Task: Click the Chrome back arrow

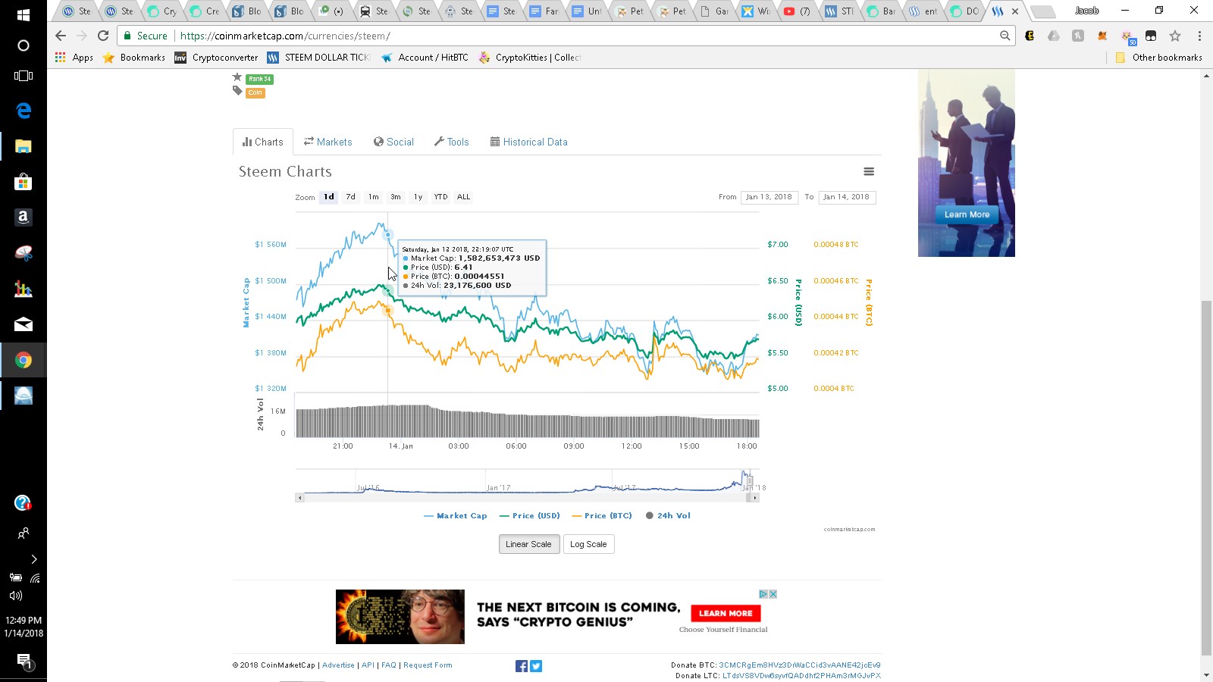Action: click(x=61, y=36)
